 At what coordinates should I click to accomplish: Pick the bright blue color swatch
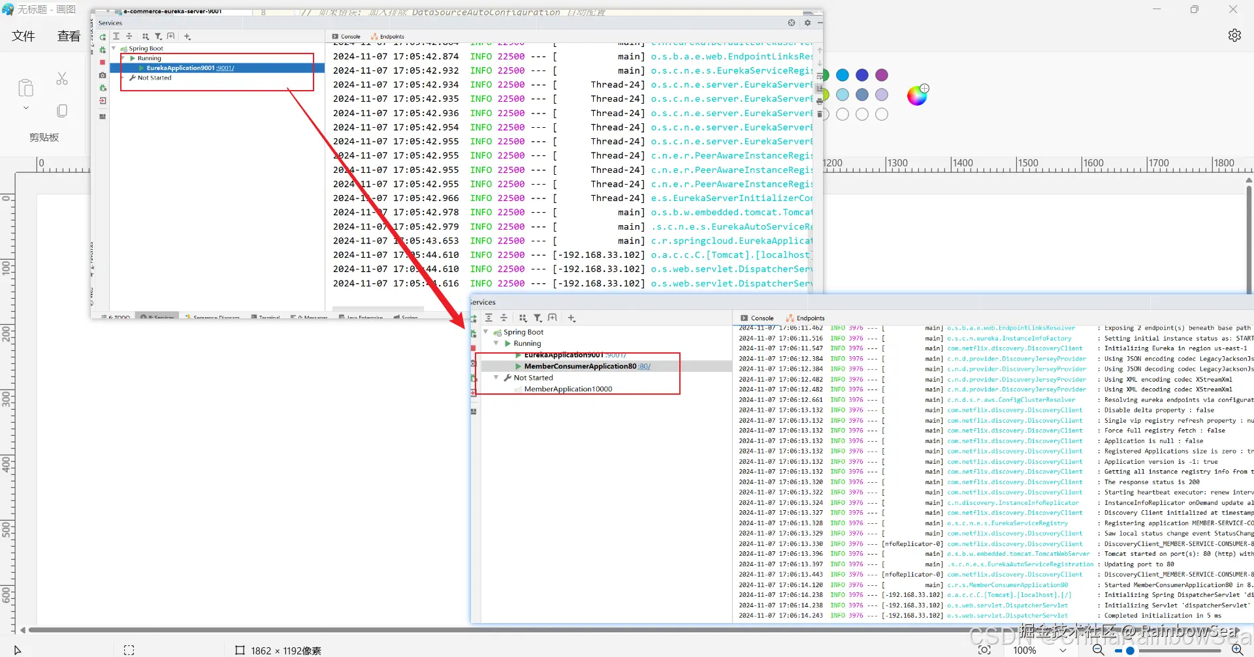coord(843,75)
